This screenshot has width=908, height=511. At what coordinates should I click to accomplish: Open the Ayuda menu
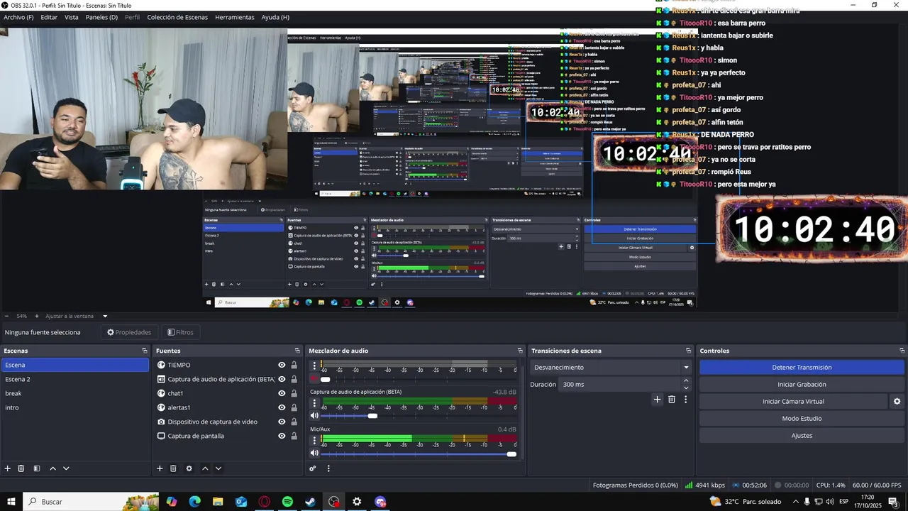[275, 17]
